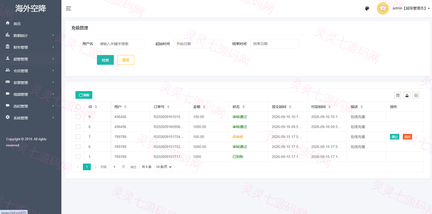Sort table by 金额 column arrows
This screenshot has width=432, height=214.
coord(204,107)
